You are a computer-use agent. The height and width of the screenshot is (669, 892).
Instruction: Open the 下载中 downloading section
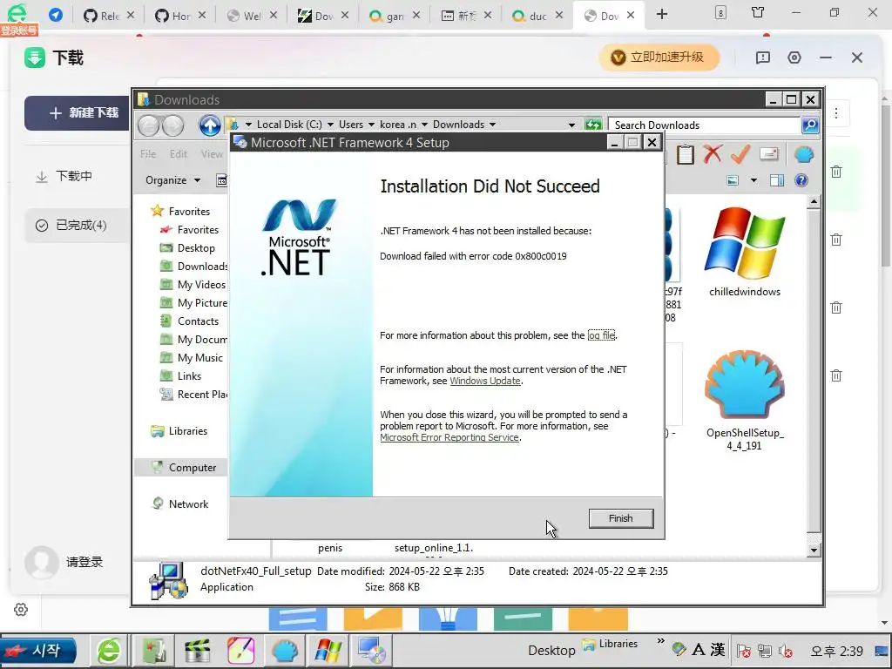pyautogui.click(x=74, y=176)
